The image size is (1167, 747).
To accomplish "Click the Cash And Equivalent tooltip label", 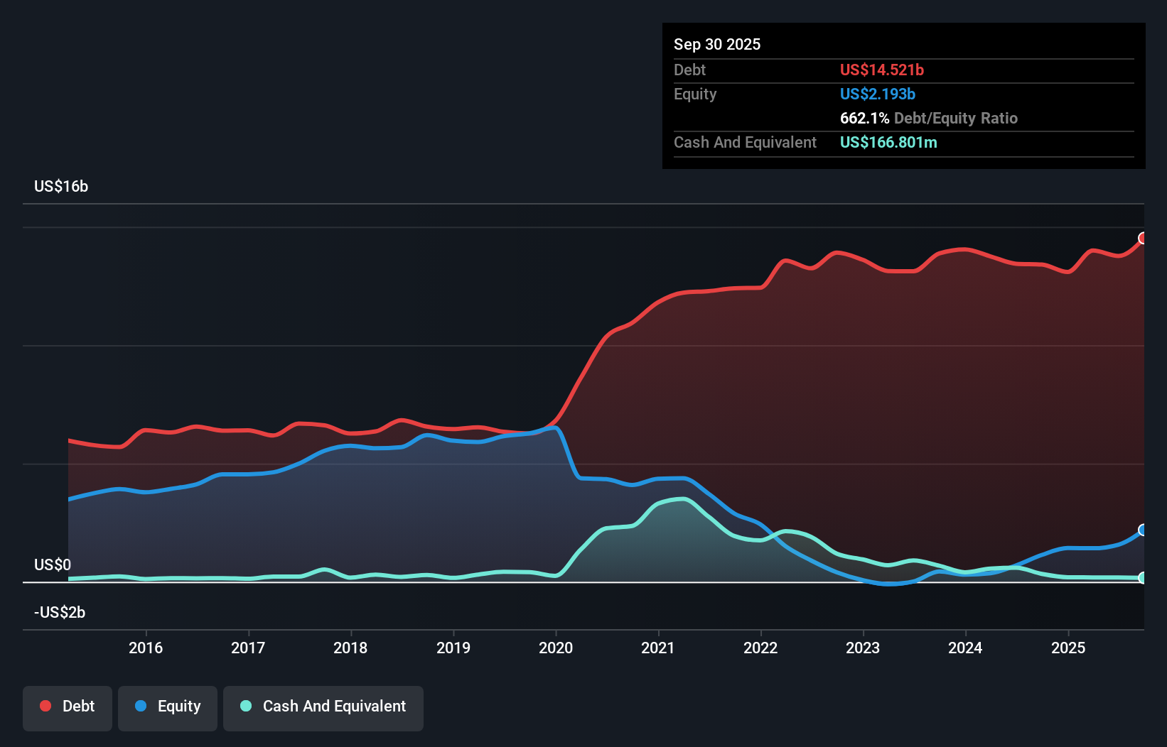I will (746, 143).
